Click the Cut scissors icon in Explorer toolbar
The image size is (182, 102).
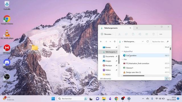pyautogui.click(x=119, y=34)
